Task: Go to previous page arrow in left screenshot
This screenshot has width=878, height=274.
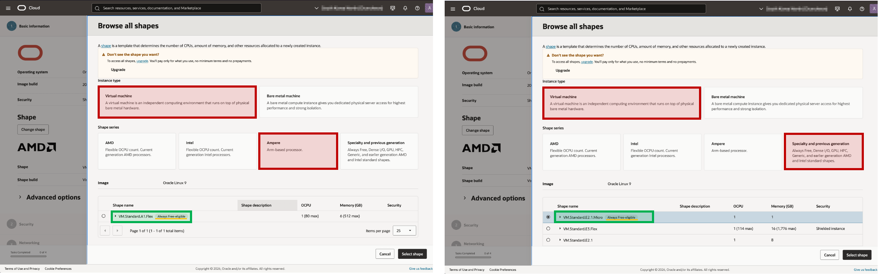Action: [105, 231]
